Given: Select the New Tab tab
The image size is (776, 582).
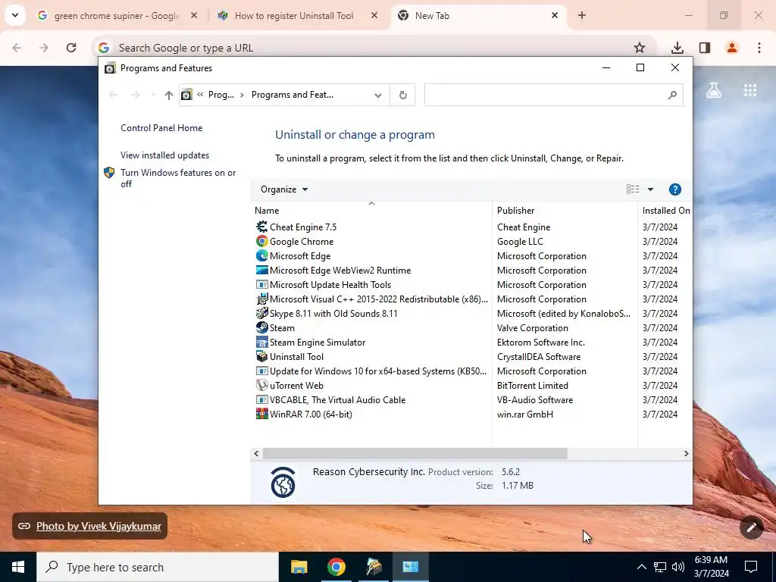Looking at the screenshot, I should tap(478, 15).
